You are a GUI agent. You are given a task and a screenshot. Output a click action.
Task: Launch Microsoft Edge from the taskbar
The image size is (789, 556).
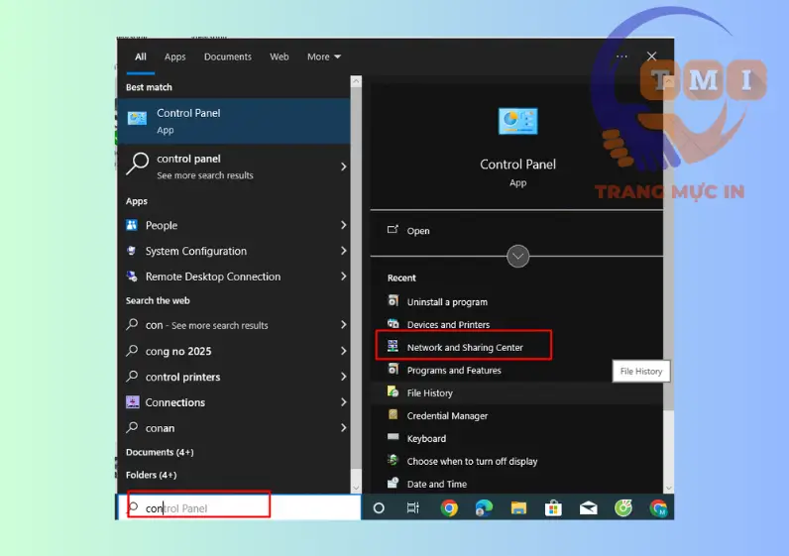[x=484, y=508]
